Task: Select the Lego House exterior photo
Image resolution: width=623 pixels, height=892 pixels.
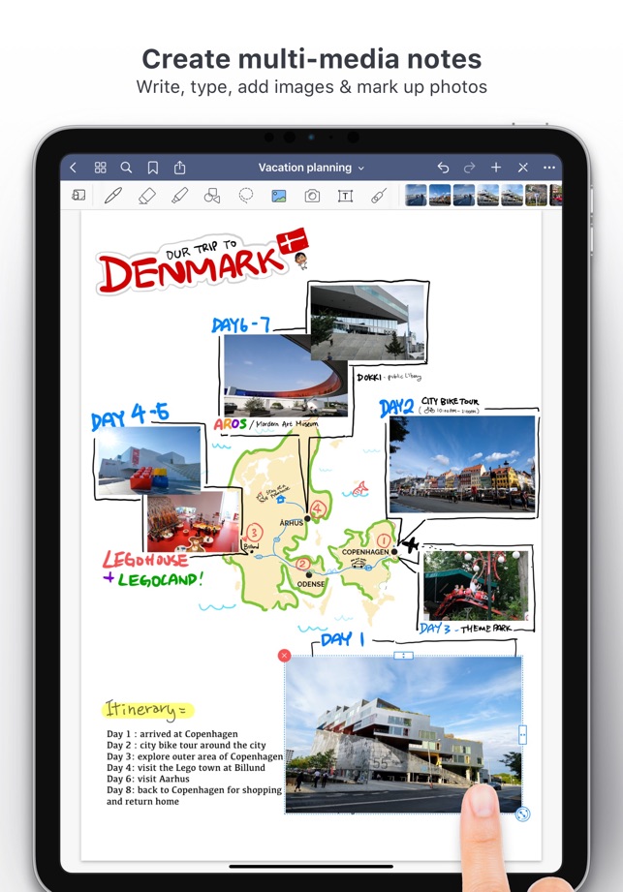Action: click(149, 460)
